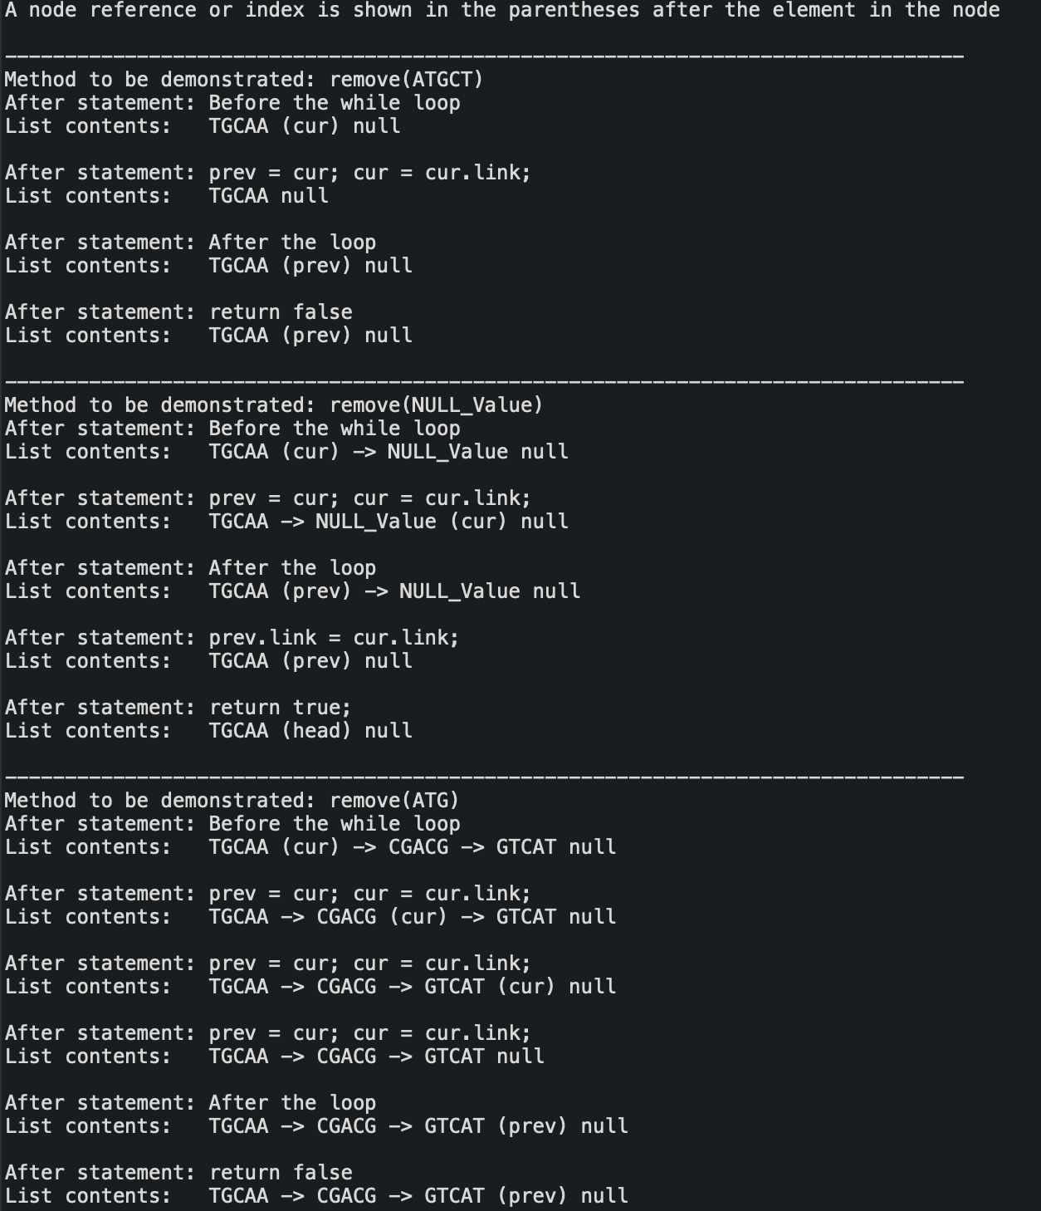This screenshot has width=1041, height=1211.
Task: Click the final list contents line at bottom
Action: click(x=316, y=1196)
